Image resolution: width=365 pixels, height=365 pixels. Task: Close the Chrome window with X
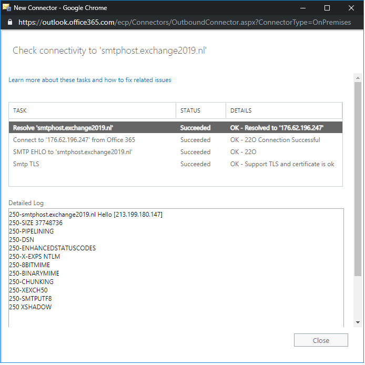351,8
